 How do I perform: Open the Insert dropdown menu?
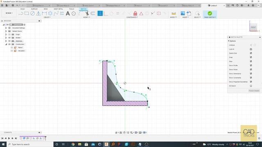click(x=185, y=17)
